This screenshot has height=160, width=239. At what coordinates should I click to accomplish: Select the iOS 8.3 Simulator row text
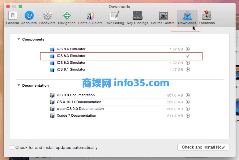pos(71,56)
